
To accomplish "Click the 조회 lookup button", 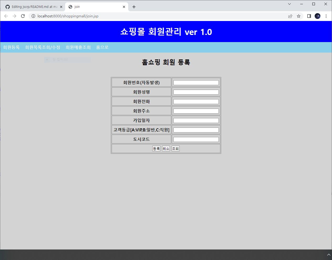I will click(175, 148).
